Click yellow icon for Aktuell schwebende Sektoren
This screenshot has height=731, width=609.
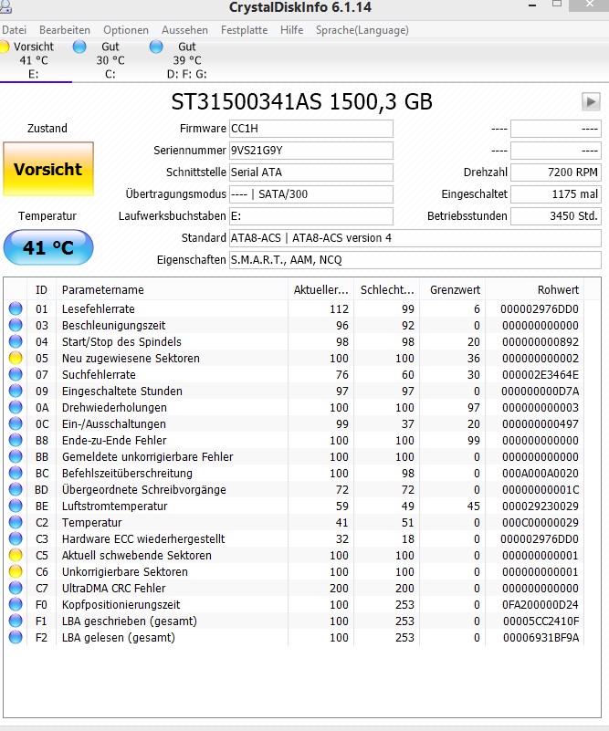pyautogui.click(x=16, y=555)
